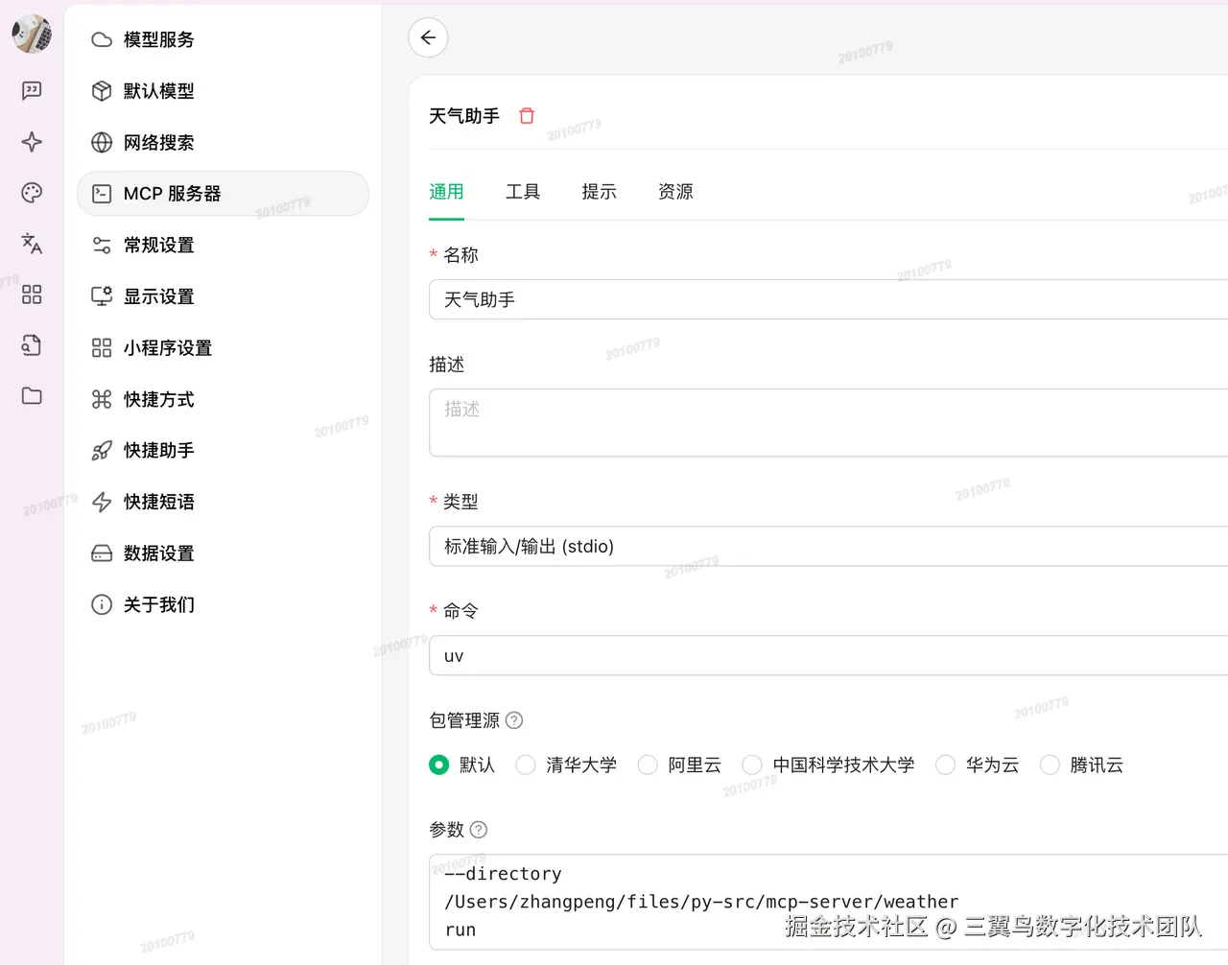This screenshot has height=965, width=1228.
Task: Click the sliders icon for 常规设置
Action: 102,246
